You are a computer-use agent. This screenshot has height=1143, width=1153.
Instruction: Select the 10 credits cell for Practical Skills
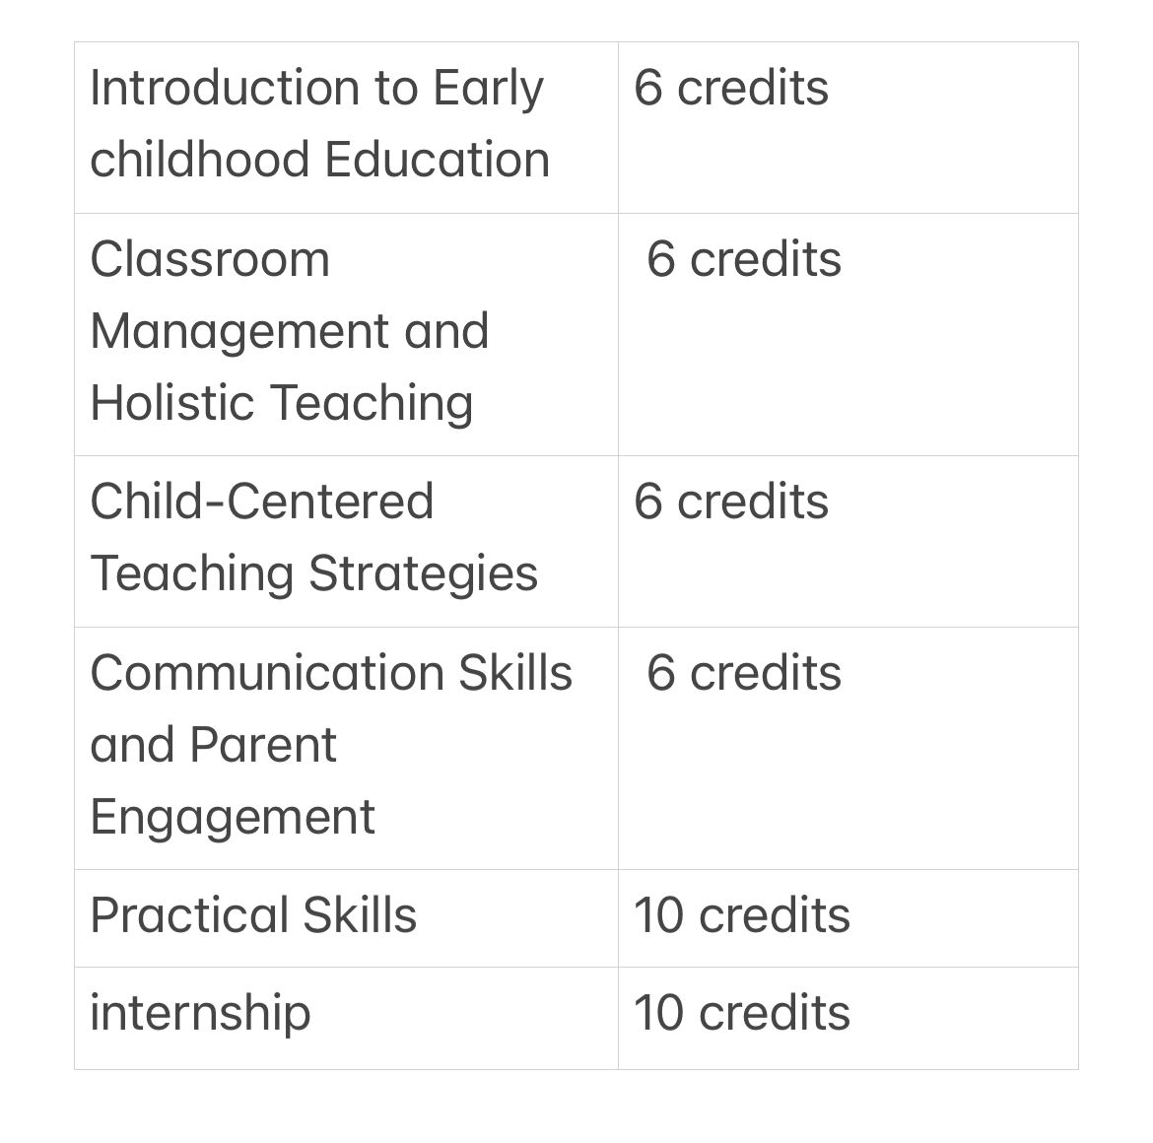click(742, 915)
